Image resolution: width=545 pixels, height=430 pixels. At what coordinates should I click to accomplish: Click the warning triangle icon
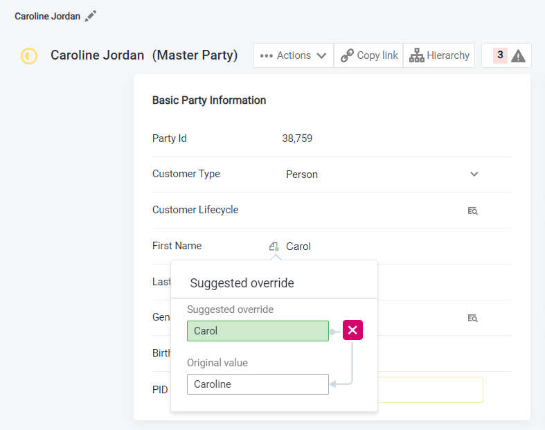coord(518,56)
